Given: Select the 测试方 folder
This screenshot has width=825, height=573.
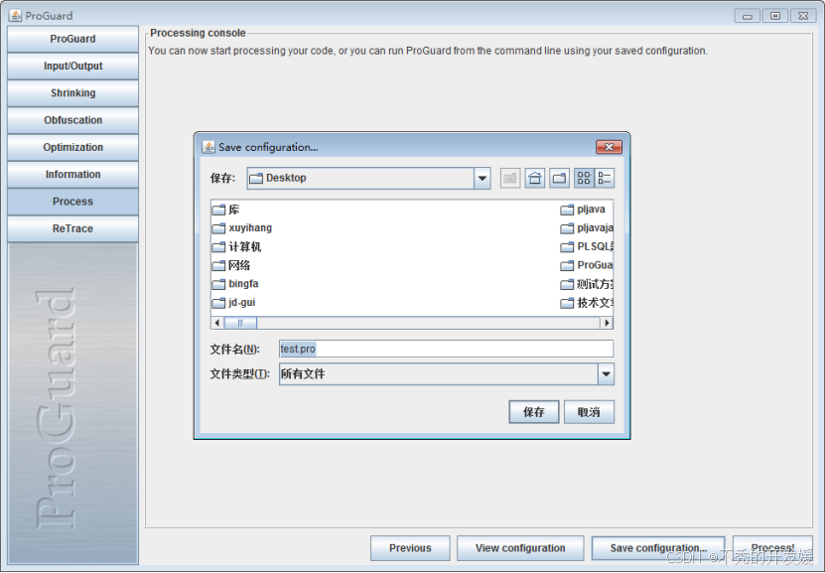Looking at the screenshot, I should [587, 284].
